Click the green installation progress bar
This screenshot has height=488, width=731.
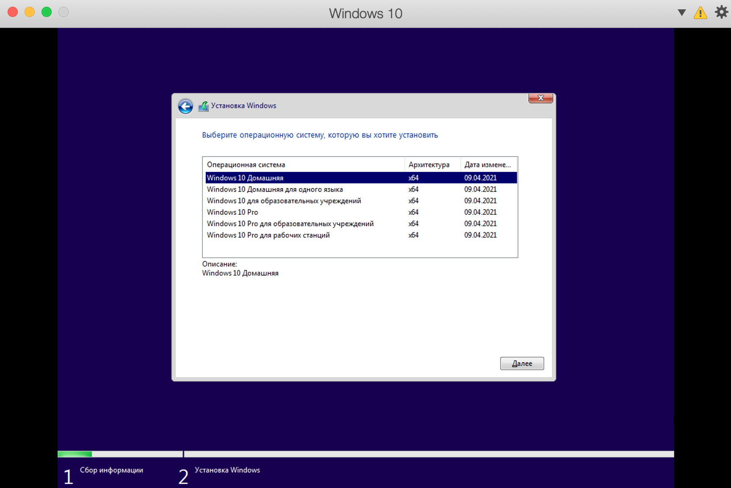(x=75, y=454)
